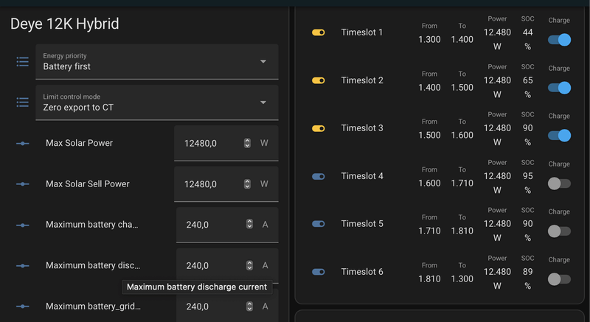Open Timeslot 4 label

tap(362, 176)
